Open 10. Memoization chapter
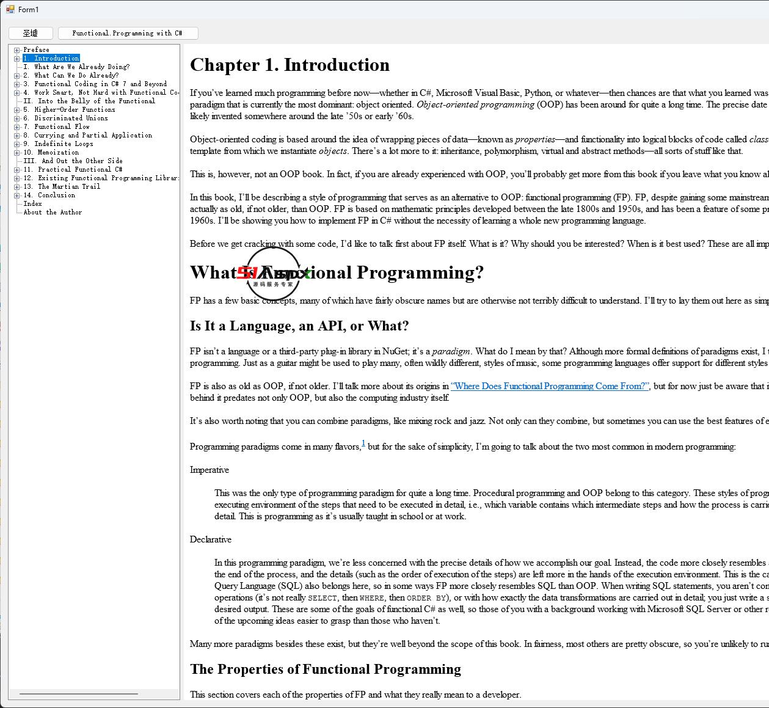769x708 pixels. coord(51,153)
